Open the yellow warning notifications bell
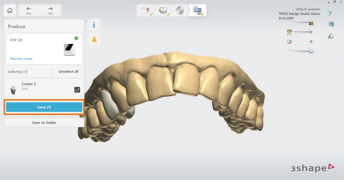The image size is (344, 180). [94, 39]
